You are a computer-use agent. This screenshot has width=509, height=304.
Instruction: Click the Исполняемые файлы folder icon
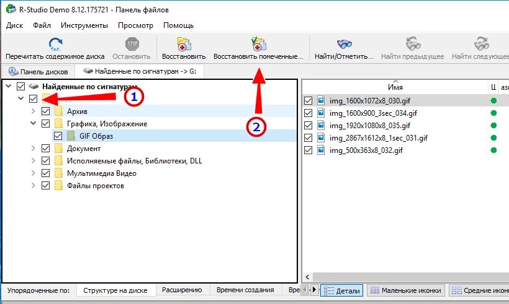58,161
